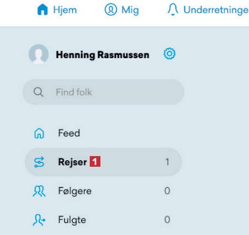Click the Hjem house icon
Image resolution: width=249 pixels, height=235 pixels.
pos(42,9)
